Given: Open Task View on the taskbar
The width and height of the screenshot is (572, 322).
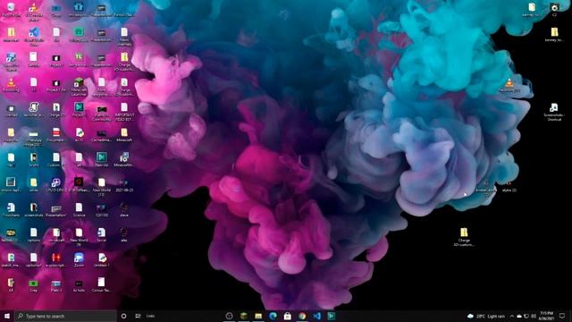Looking at the screenshot, I should coord(138,316).
